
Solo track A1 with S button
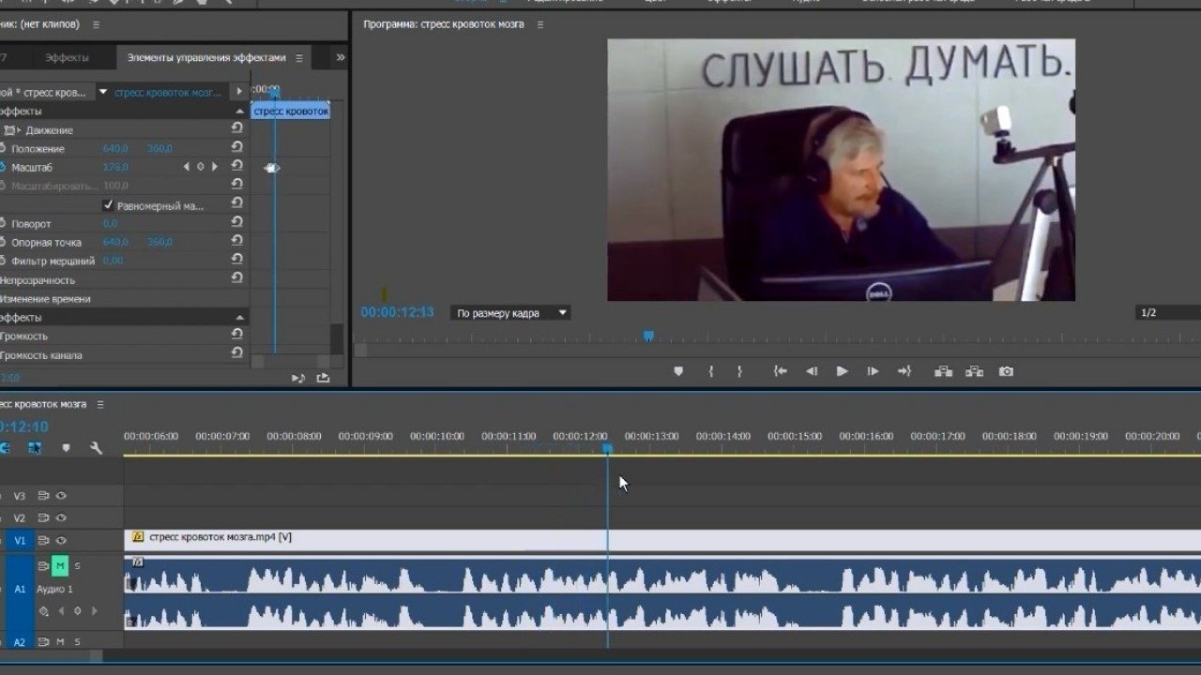[x=77, y=565]
